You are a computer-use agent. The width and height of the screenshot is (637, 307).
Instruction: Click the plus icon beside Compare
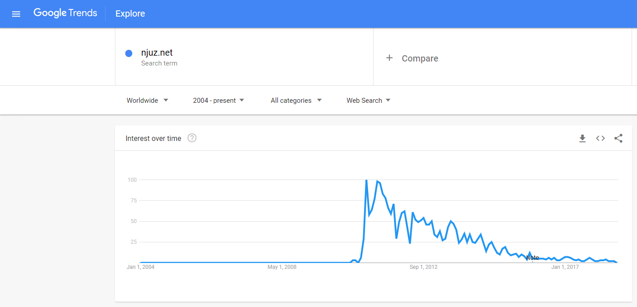pos(389,58)
